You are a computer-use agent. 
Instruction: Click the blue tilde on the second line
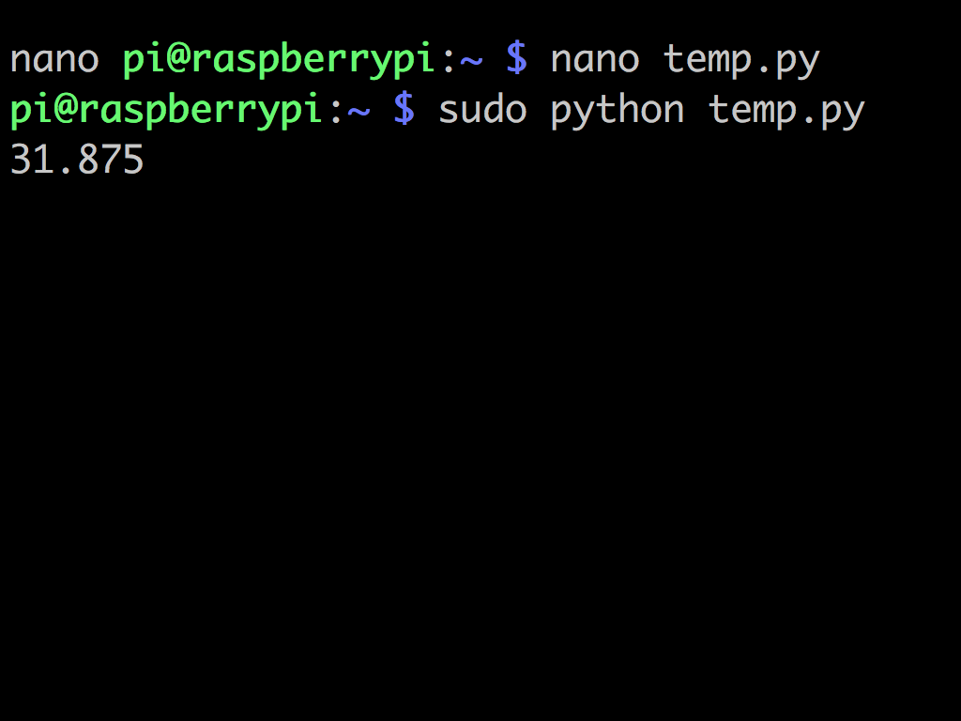point(358,111)
